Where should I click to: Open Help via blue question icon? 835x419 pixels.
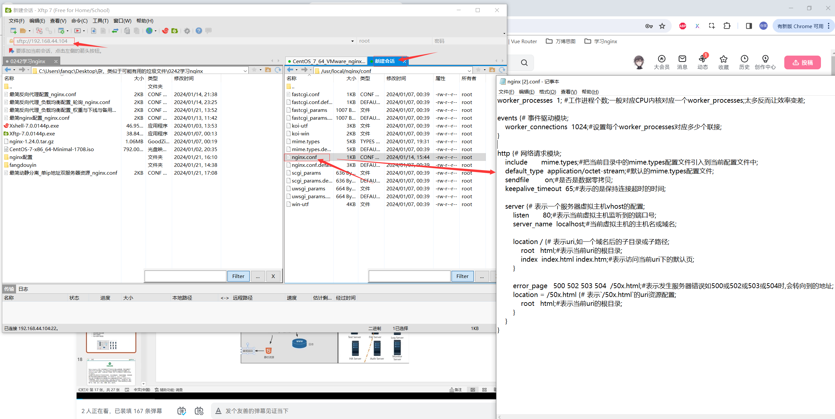pyautogui.click(x=199, y=31)
